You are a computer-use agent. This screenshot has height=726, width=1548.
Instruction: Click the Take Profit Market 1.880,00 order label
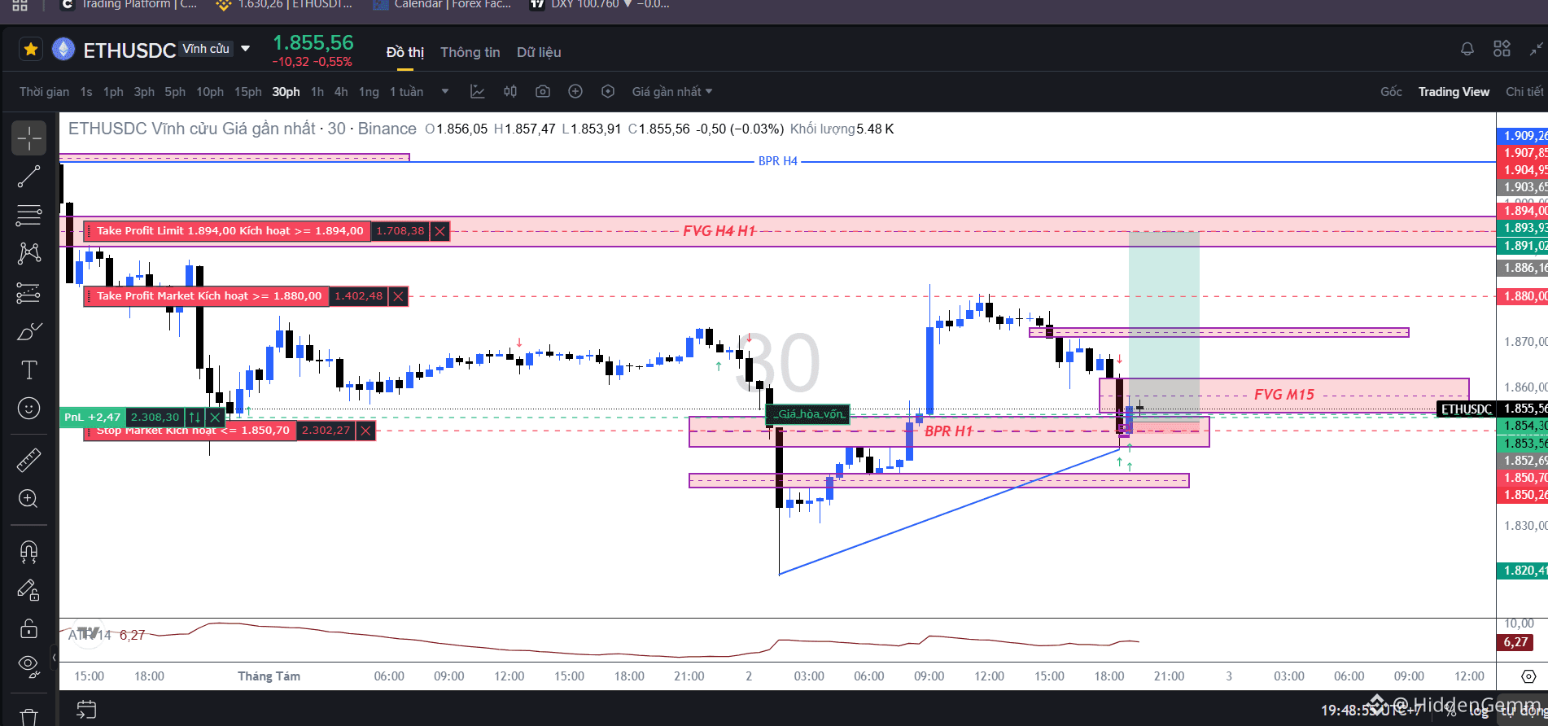pos(206,296)
